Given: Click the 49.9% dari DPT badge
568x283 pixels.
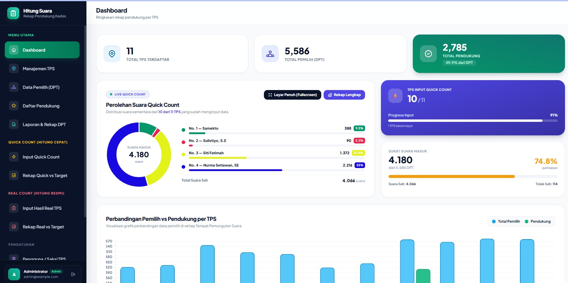Looking at the screenshot, I should (459, 63).
